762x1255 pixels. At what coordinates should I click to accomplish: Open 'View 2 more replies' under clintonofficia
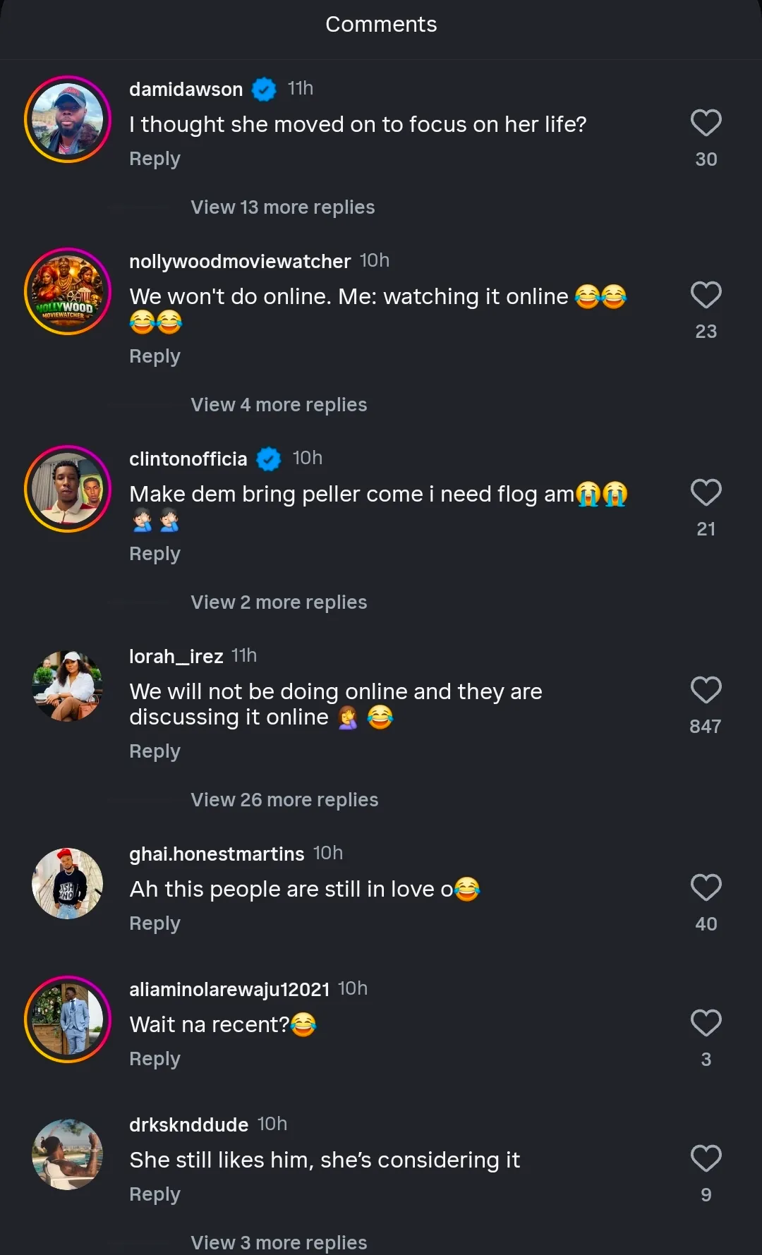click(279, 602)
